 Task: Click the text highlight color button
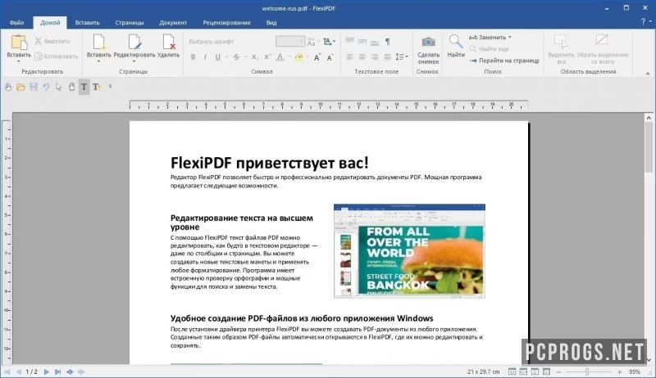tap(298, 57)
